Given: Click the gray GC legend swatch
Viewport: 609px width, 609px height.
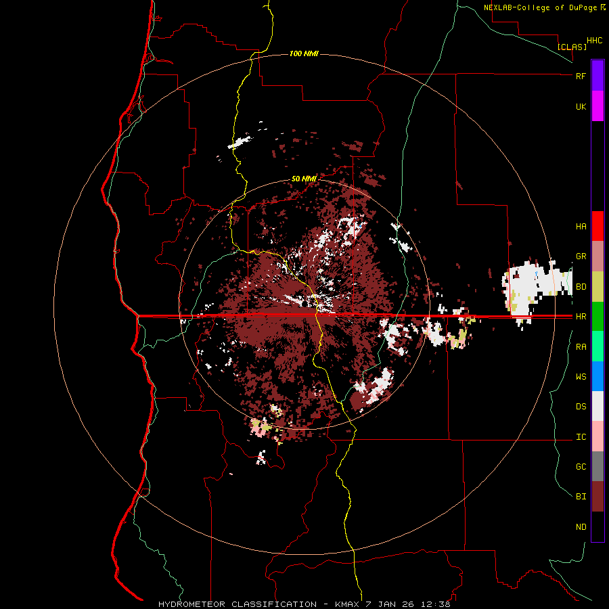Looking at the screenshot, I should [x=597, y=466].
